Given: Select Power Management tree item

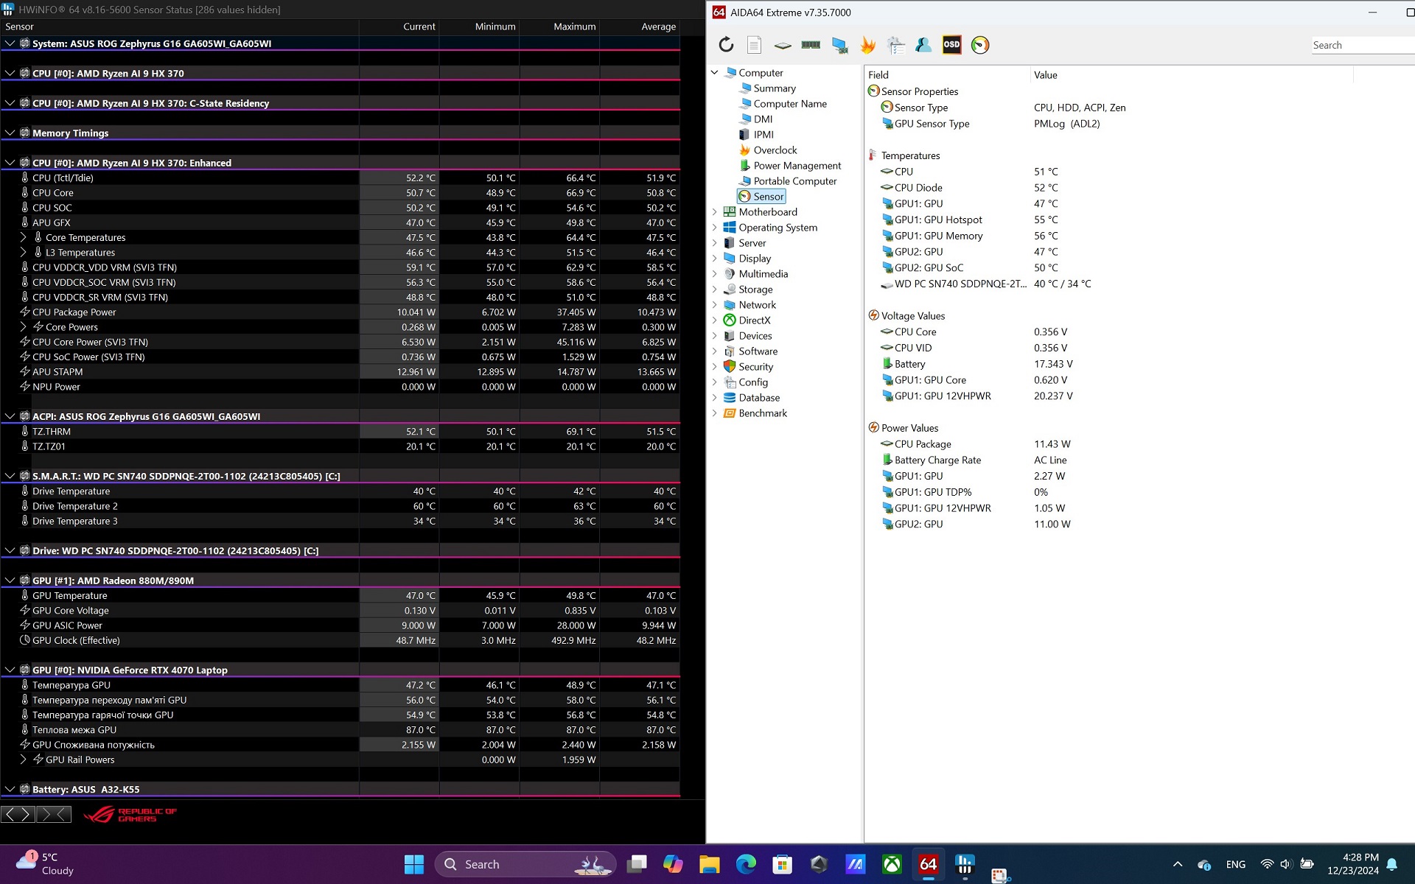Looking at the screenshot, I should (x=797, y=166).
